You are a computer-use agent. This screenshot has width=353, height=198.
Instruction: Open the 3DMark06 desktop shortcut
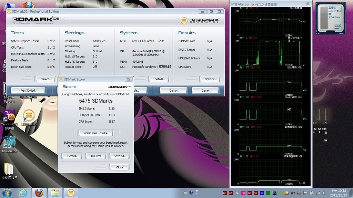click(29, 116)
